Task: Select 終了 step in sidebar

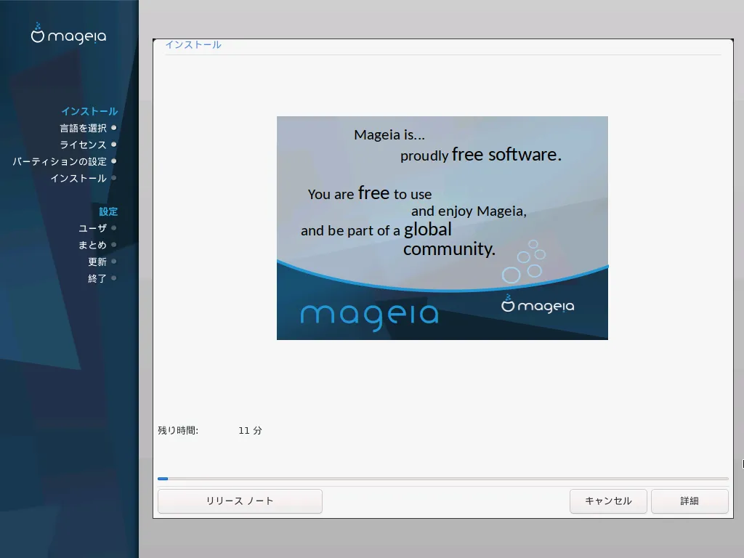Action: pyautogui.click(x=97, y=278)
